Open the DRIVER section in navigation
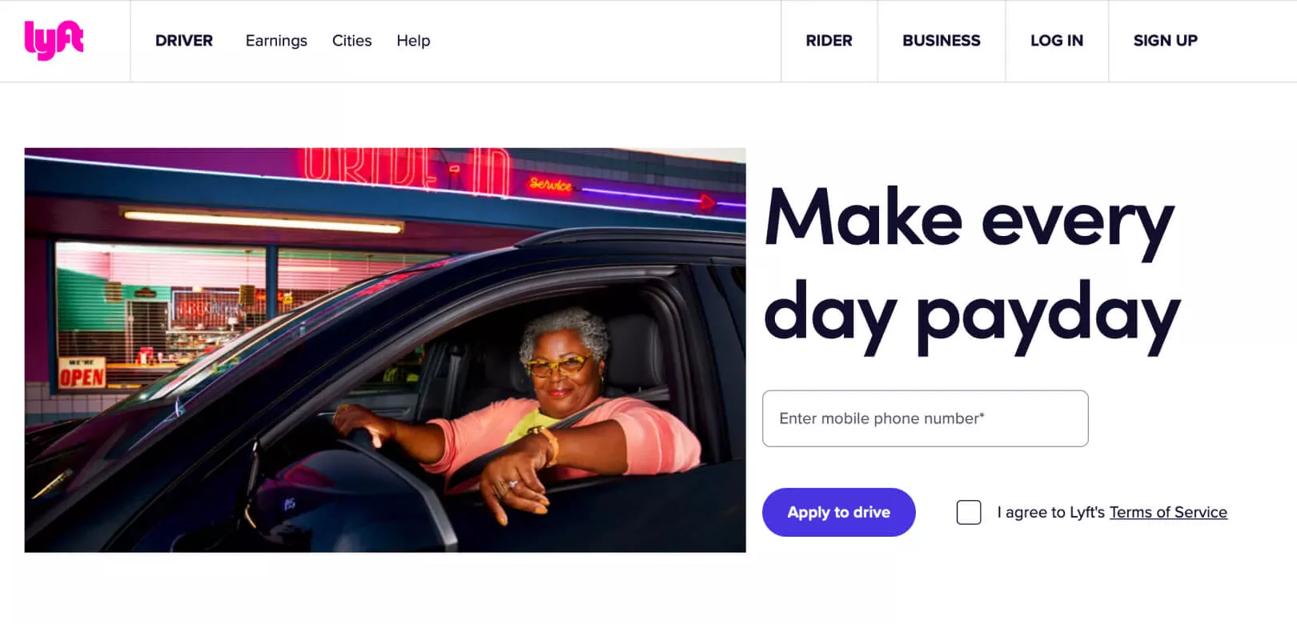Screen dimensions: 1297x624 184,41
